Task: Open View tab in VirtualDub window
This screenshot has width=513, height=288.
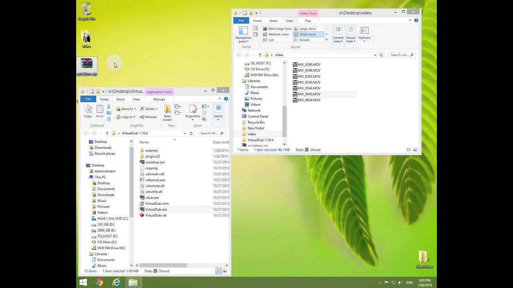Action: (x=136, y=99)
